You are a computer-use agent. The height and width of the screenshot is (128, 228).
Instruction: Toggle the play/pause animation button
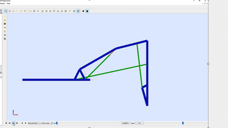point(14,123)
